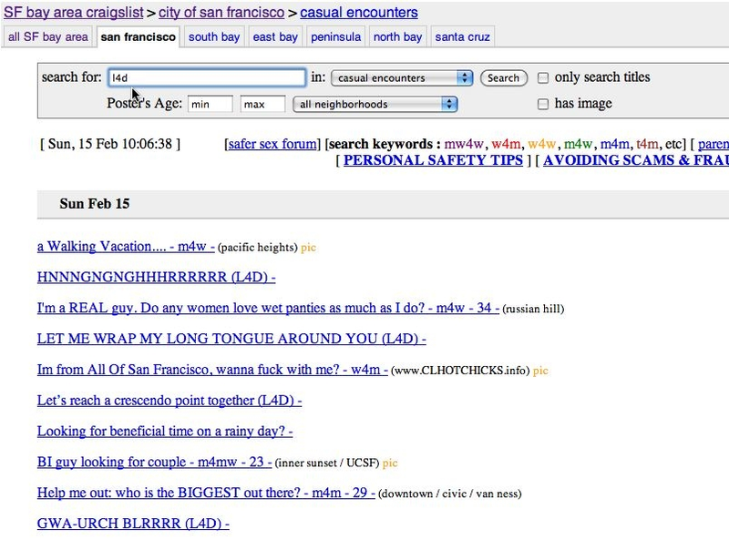Screen dimensions: 729x540
Task: Switch to all SF bay area tab
Action: [48, 36]
